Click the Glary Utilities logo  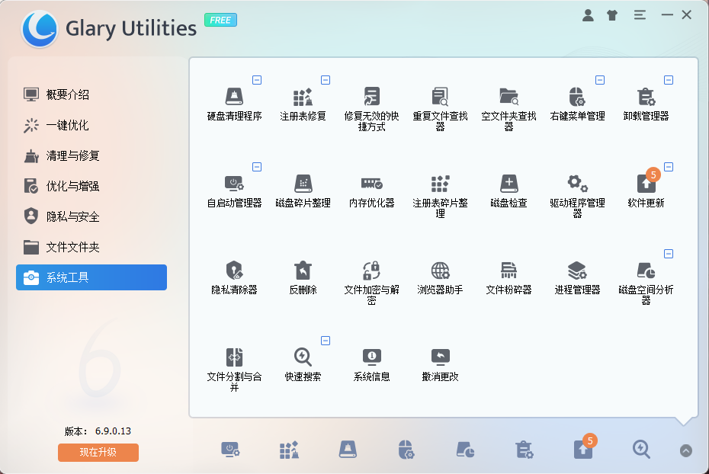click(40, 28)
